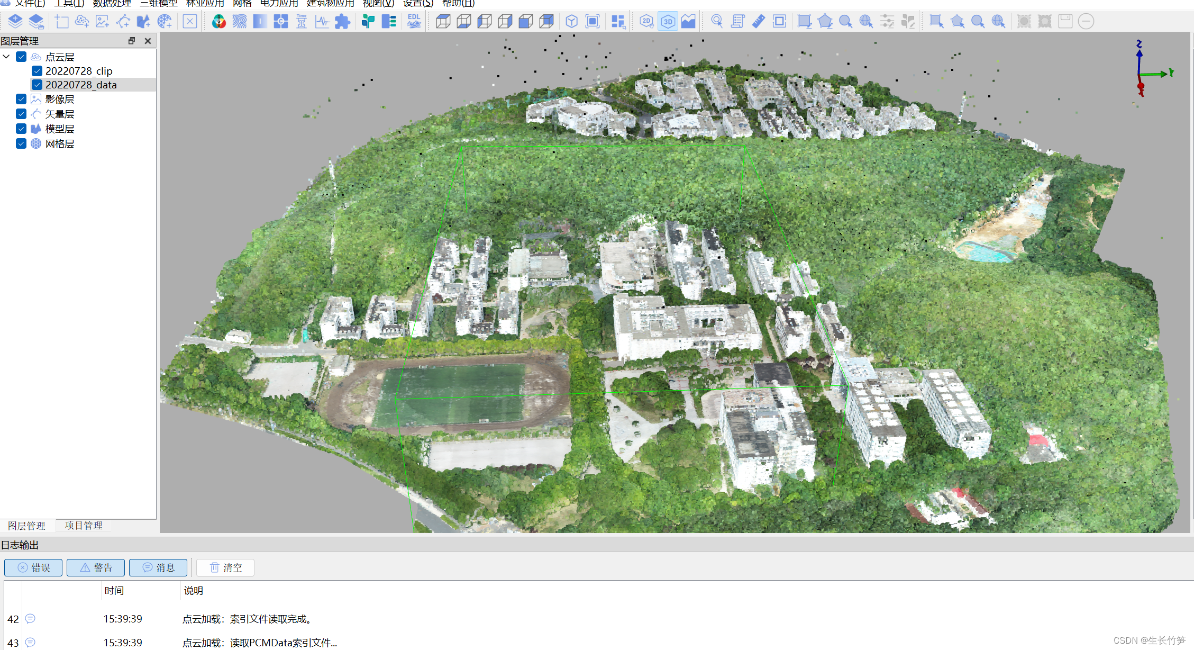Select the 20220728_data tree item
This screenshot has width=1194, height=650.
(81, 85)
